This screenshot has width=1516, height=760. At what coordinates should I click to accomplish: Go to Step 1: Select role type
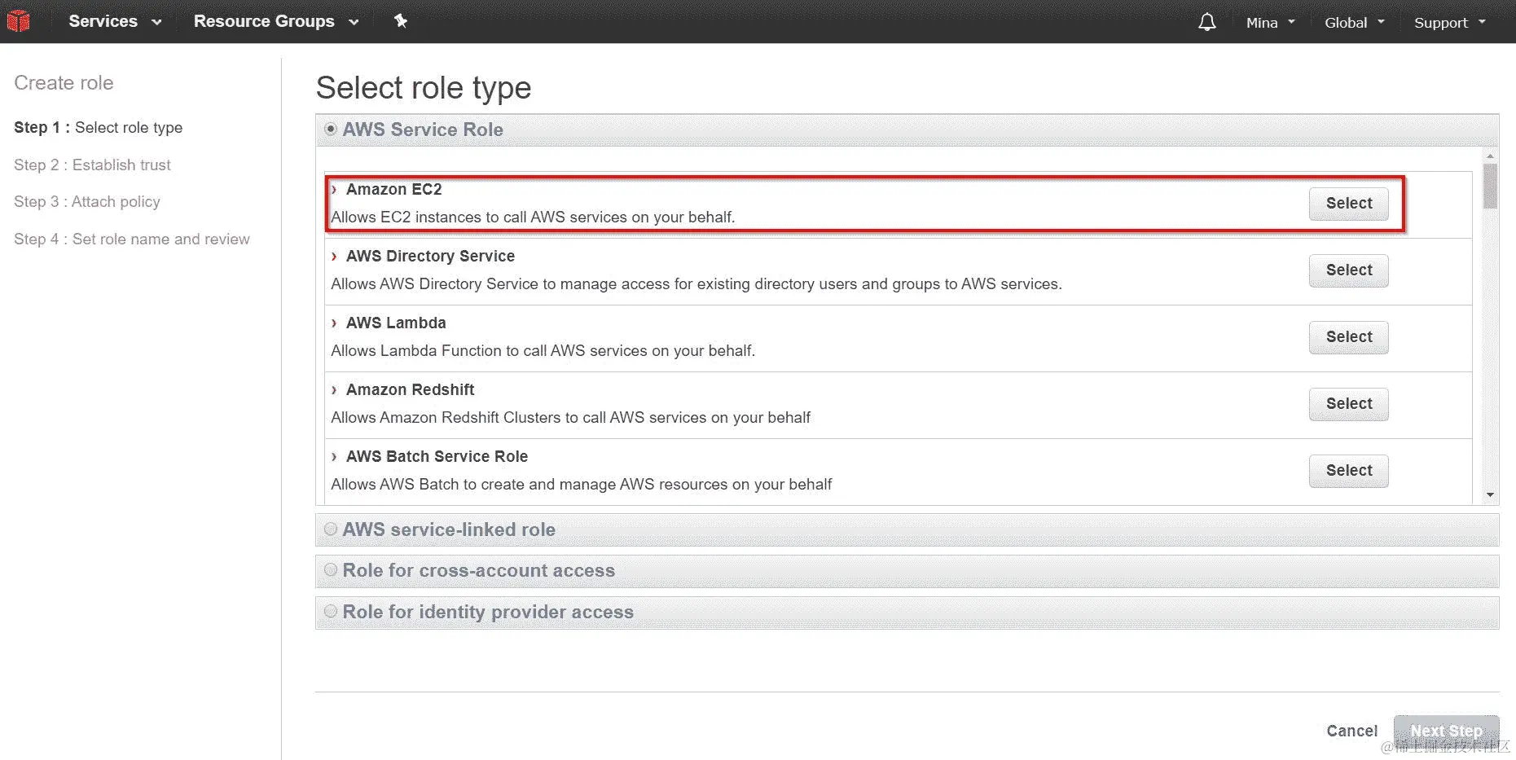99,127
